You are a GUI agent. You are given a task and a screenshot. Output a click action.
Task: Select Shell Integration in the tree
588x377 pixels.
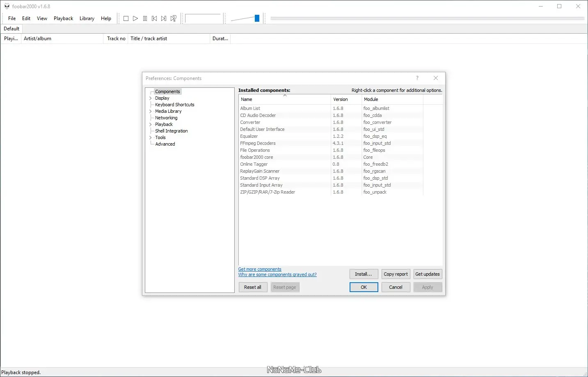pos(172,131)
